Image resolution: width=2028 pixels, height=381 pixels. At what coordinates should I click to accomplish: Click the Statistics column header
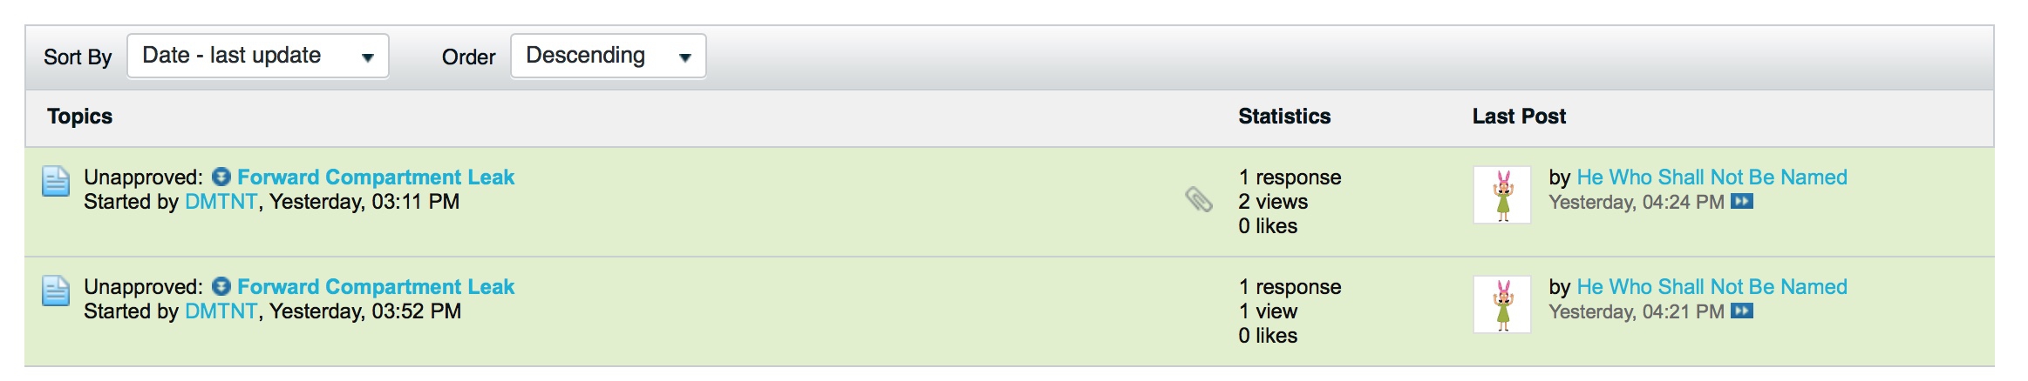click(x=1284, y=117)
